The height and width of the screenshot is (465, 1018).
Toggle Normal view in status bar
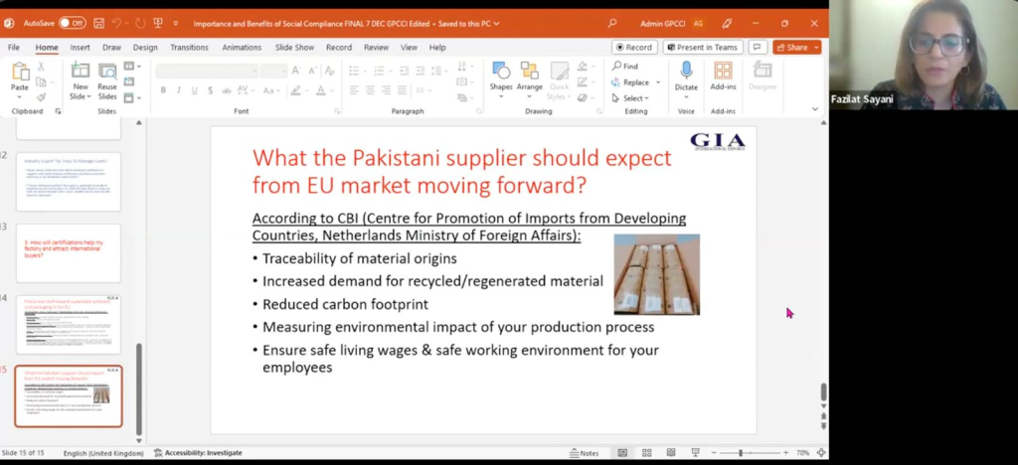(x=622, y=453)
